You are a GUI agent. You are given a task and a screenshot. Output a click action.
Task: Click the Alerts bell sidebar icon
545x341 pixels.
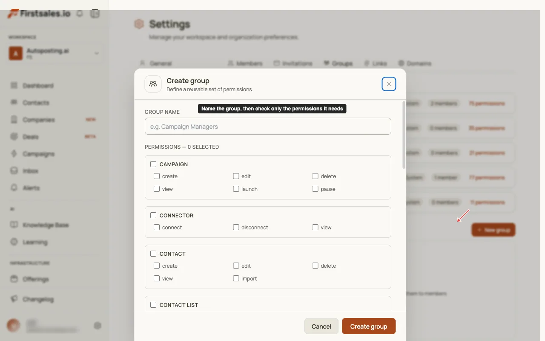(x=14, y=188)
